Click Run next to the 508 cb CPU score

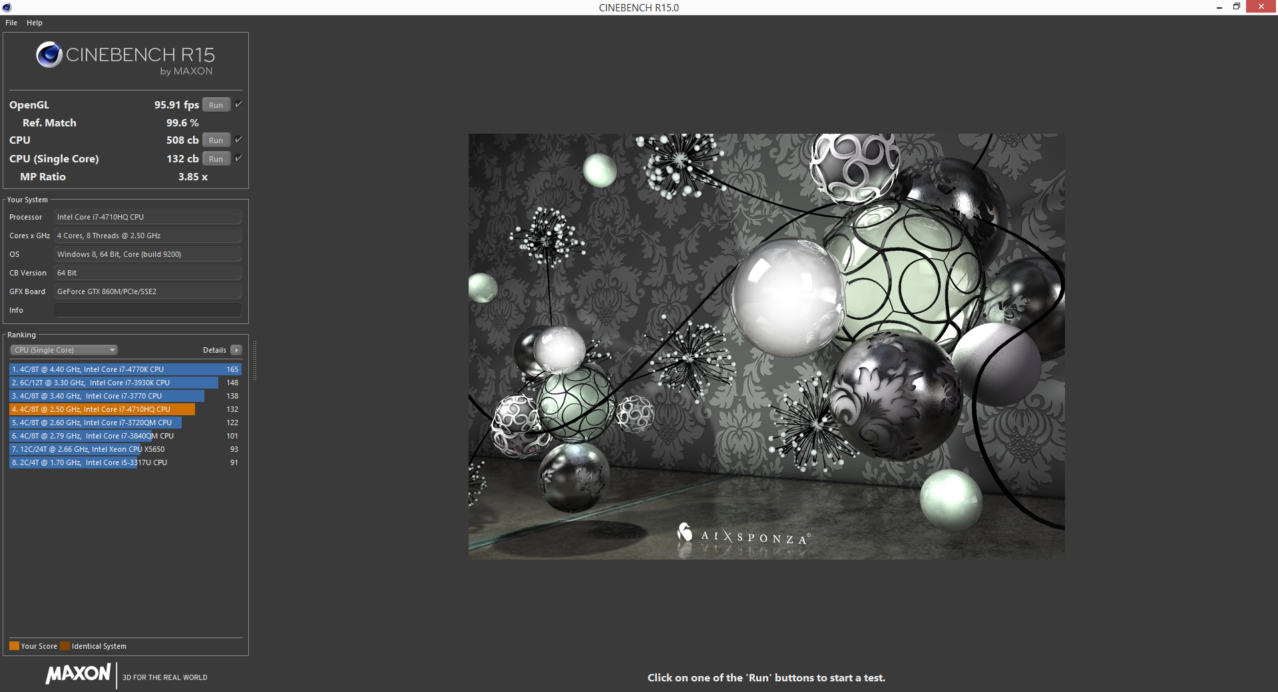click(x=216, y=140)
